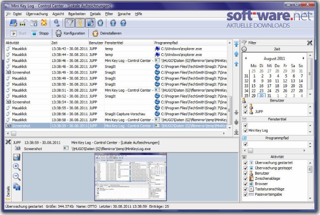320x215 pixels.
Task: Toggle the Zwischenablage activity checkbox
Action: [245, 178]
